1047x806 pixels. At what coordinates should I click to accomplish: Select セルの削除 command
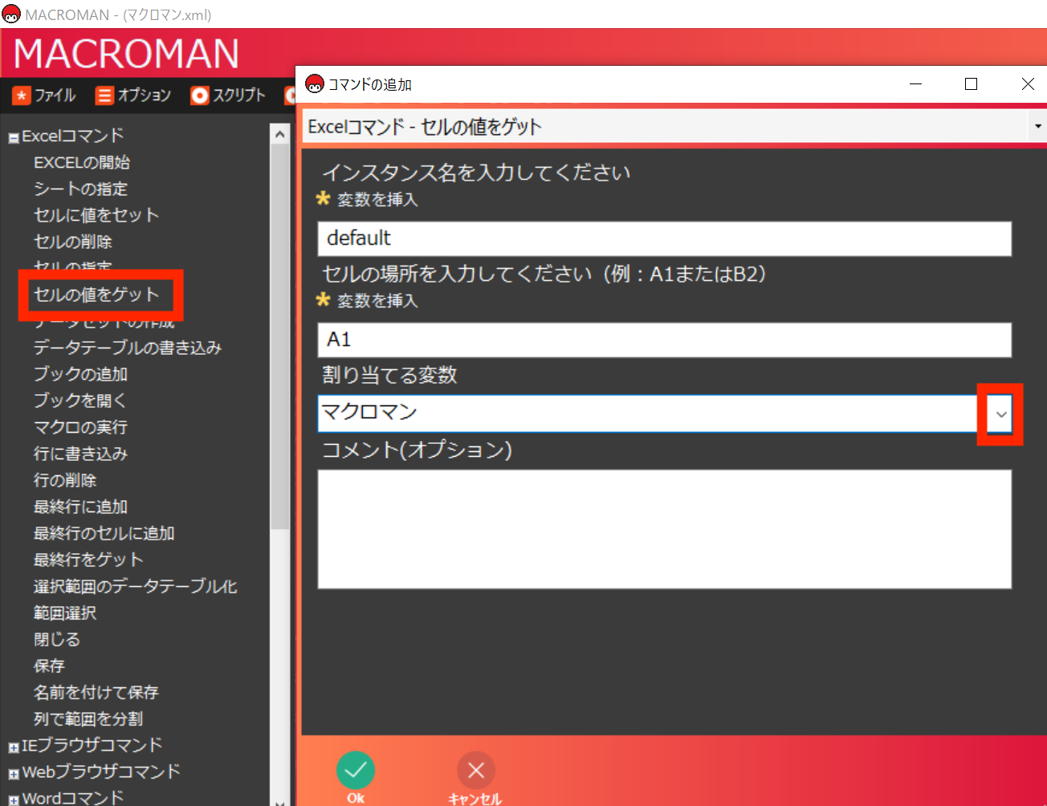[x=73, y=242]
